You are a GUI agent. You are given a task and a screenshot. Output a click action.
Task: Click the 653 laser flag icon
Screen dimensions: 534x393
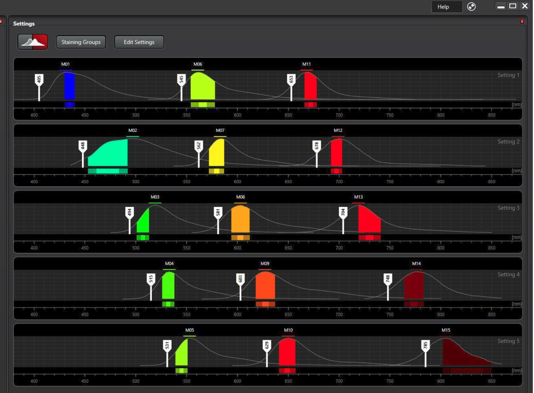291,80
